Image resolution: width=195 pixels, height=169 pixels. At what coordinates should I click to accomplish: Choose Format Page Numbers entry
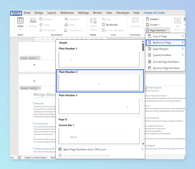(x=166, y=62)
